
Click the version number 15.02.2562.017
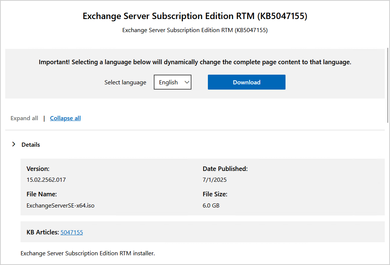point(46,180)
